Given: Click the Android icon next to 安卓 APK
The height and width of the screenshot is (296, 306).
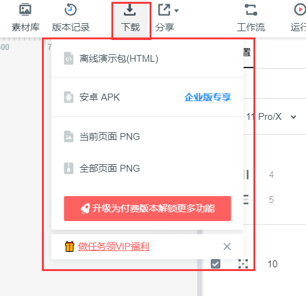Looking at the screenshot, I should click(x=68, y=97).
